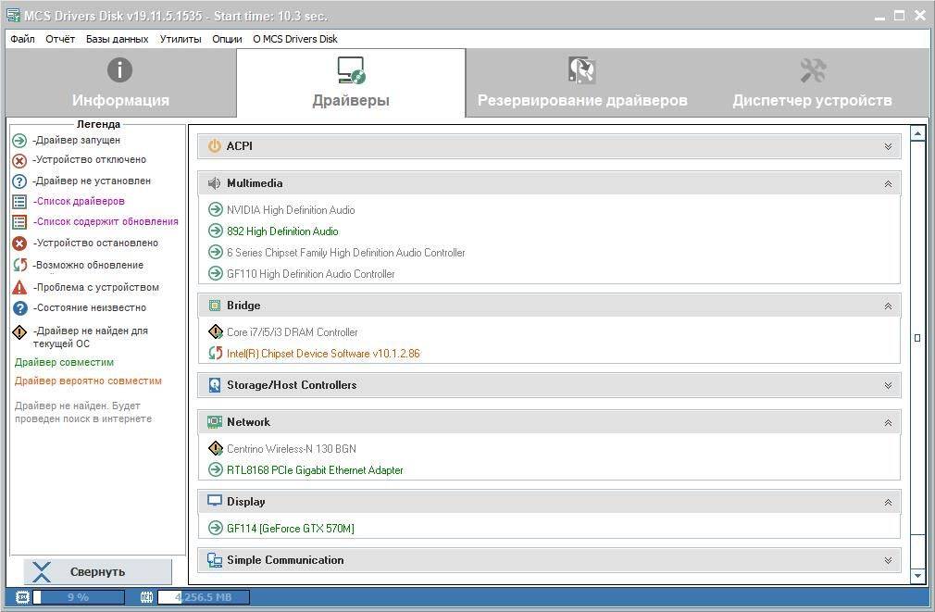The width and height of the screenshot is (935, 612).
Task: Collapse the Display section chevron
Action: (x=888, y=502)
